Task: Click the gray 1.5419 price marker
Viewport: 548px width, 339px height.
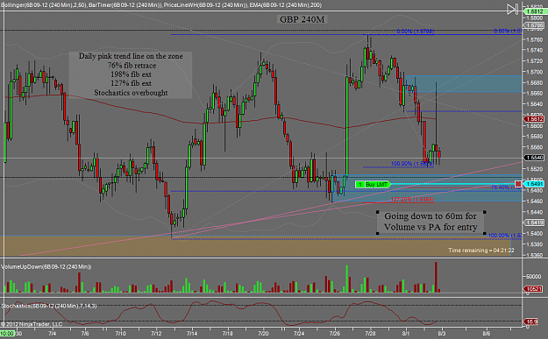Action: pos(534,222)
